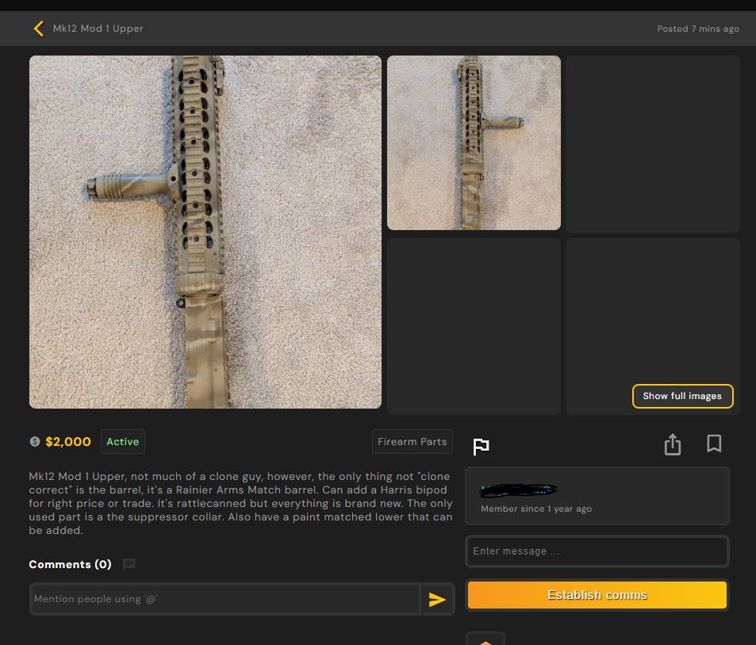Click the dollar coin icon next to price
Viewport: 756px width, 645px height.
[35, 442]
